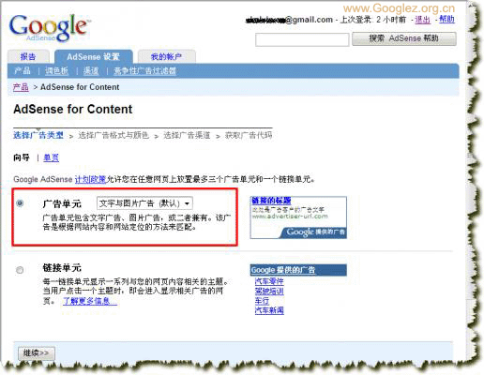Click the ad unit sample preview thumbnail
The width and height of the screenshot is (484, 375).
(298, 217)
